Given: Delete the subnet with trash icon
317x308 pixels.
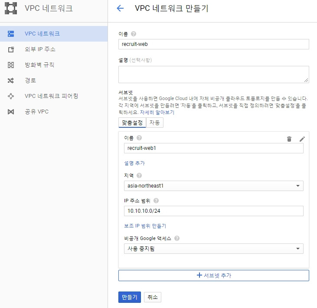Looking at the screenshot, I should [x=289, y=139].
